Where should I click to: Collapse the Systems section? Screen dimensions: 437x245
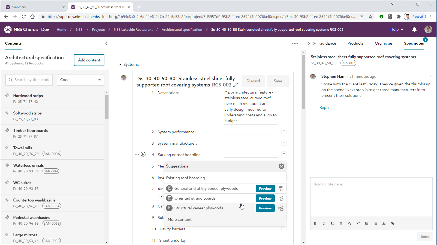coord(120,65)
